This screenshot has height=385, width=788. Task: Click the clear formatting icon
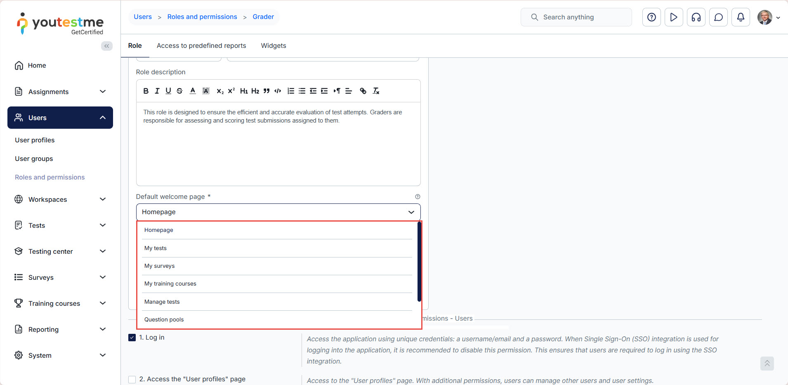coord(376,91)
